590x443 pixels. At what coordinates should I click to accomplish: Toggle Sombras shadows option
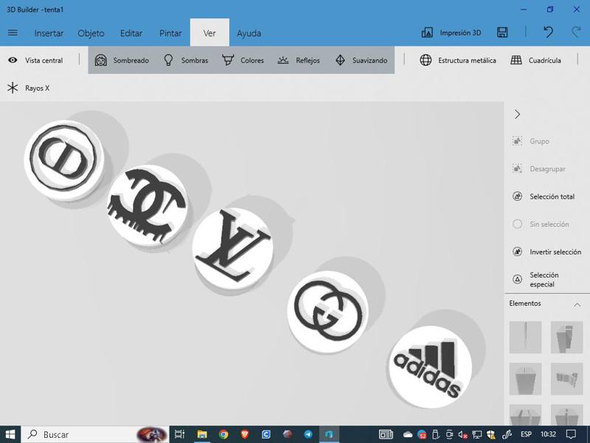[186, 61]
